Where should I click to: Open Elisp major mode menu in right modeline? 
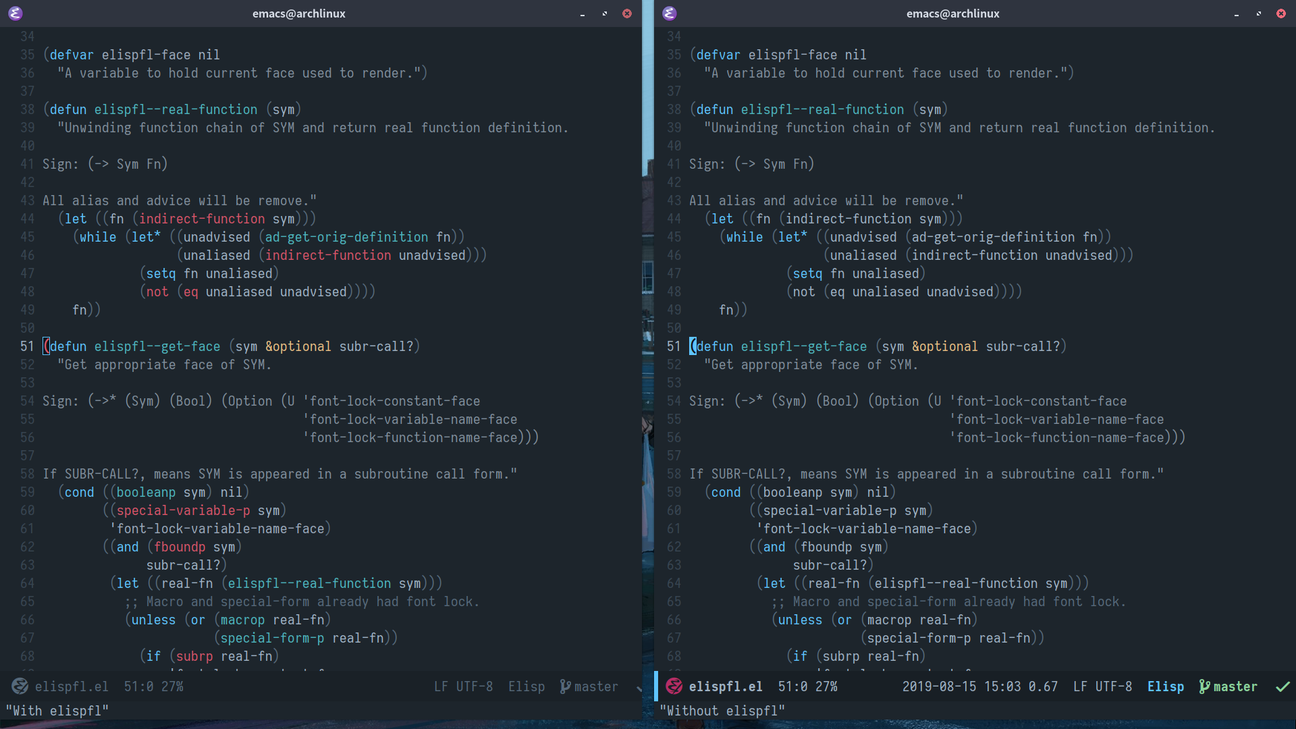1165,686
